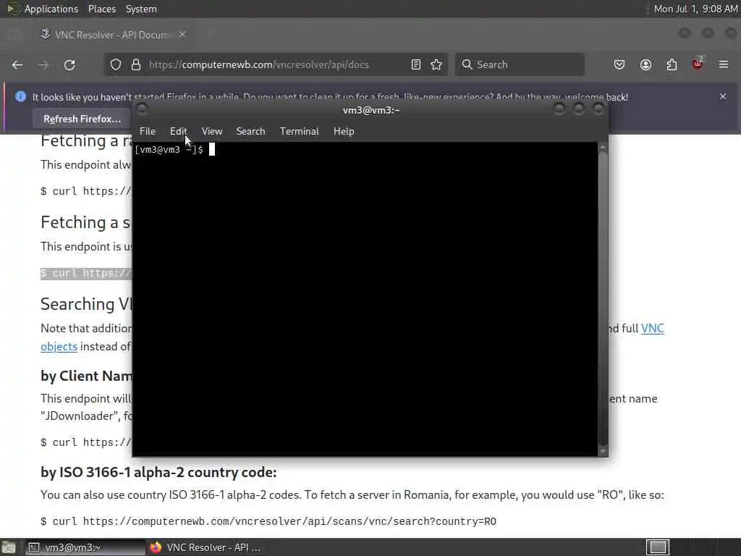This screenshot has width=741, height=556.
Task: Open the uBlock Origin extension icon
Action: pos(698,64)
